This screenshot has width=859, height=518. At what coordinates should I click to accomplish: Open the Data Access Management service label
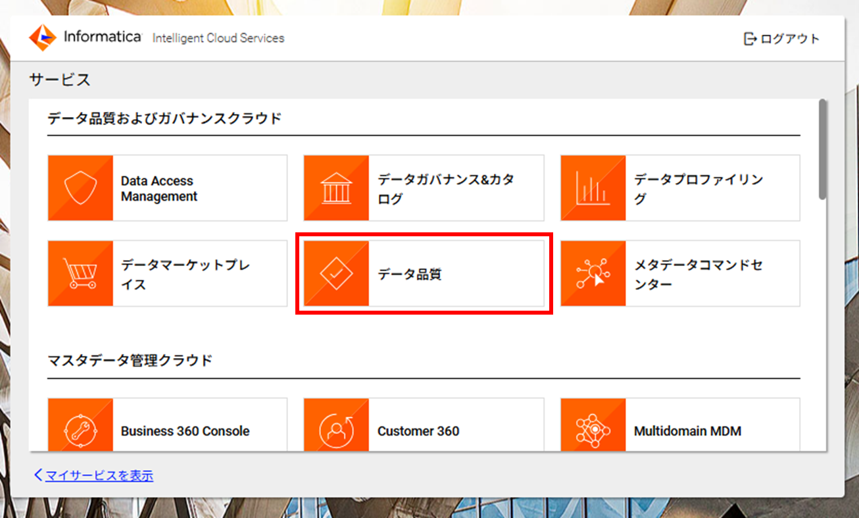coord(159,188)
